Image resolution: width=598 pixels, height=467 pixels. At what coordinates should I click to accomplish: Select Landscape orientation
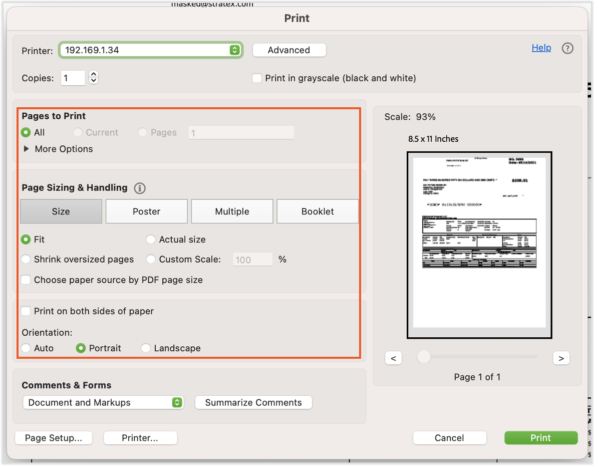pos(146,348)
